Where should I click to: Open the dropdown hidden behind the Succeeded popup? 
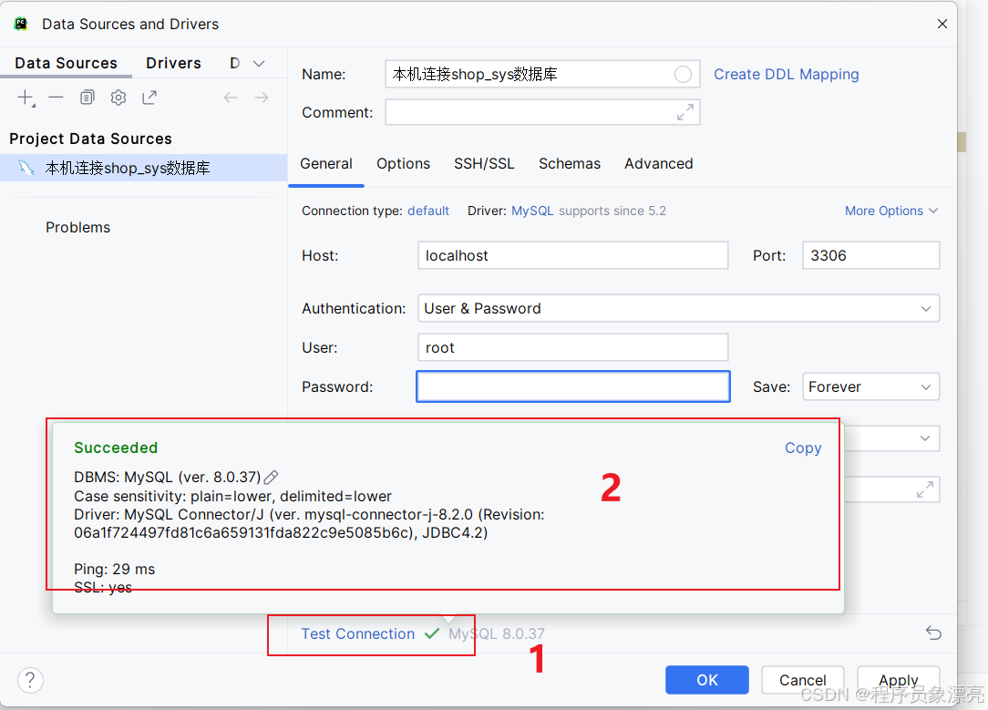[924, 438]
